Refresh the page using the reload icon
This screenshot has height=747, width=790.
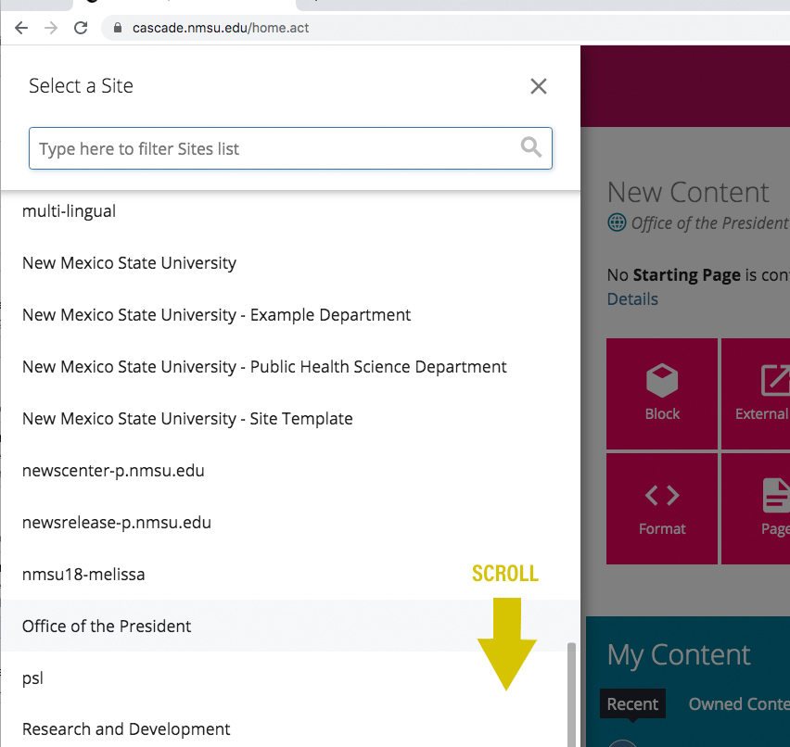pos(81,28)
